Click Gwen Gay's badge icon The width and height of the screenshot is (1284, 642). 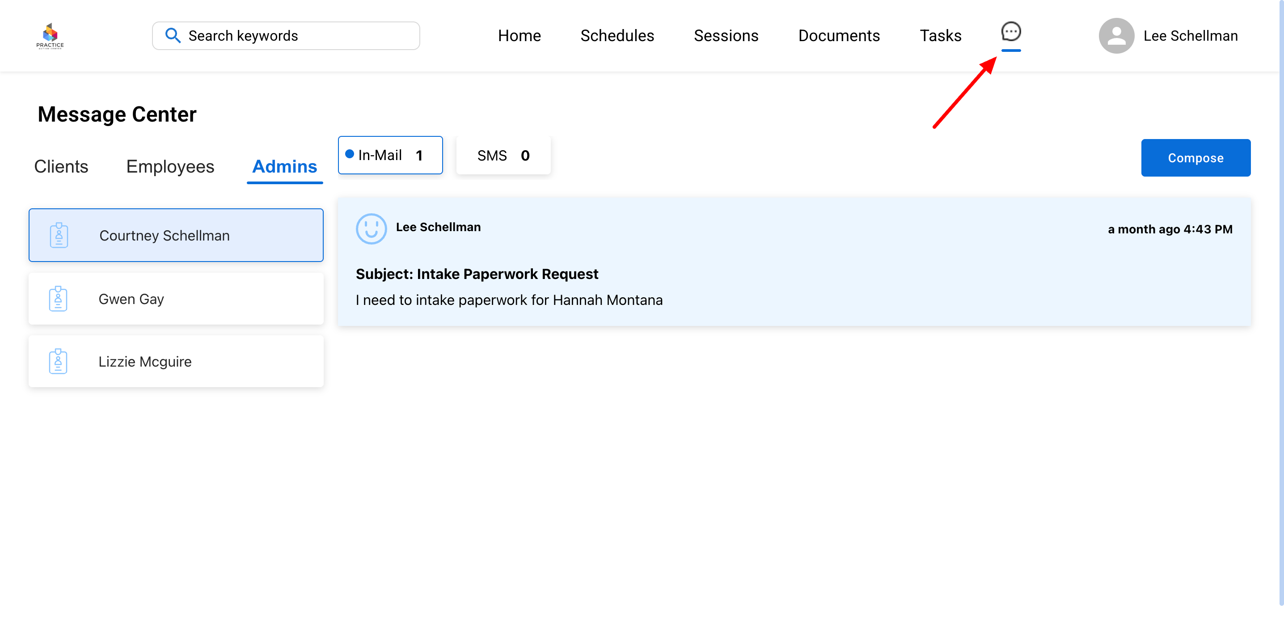click(x=58, y=299)
